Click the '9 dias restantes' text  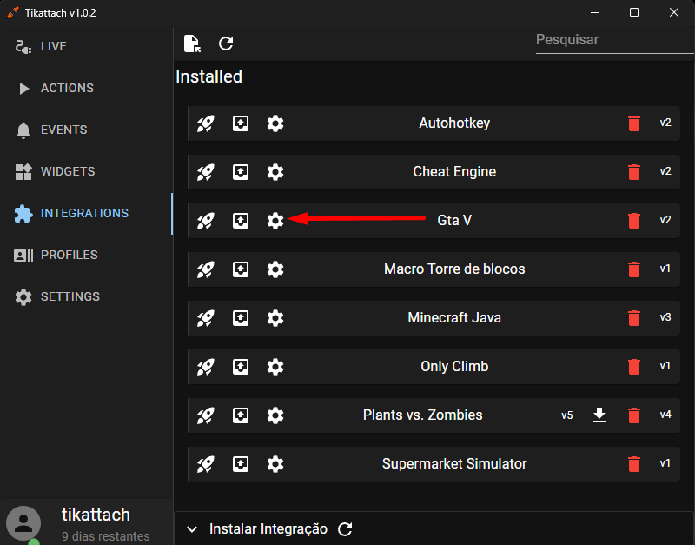[x=105, y=536]
